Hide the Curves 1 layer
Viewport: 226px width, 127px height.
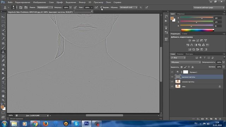point(172,72)
